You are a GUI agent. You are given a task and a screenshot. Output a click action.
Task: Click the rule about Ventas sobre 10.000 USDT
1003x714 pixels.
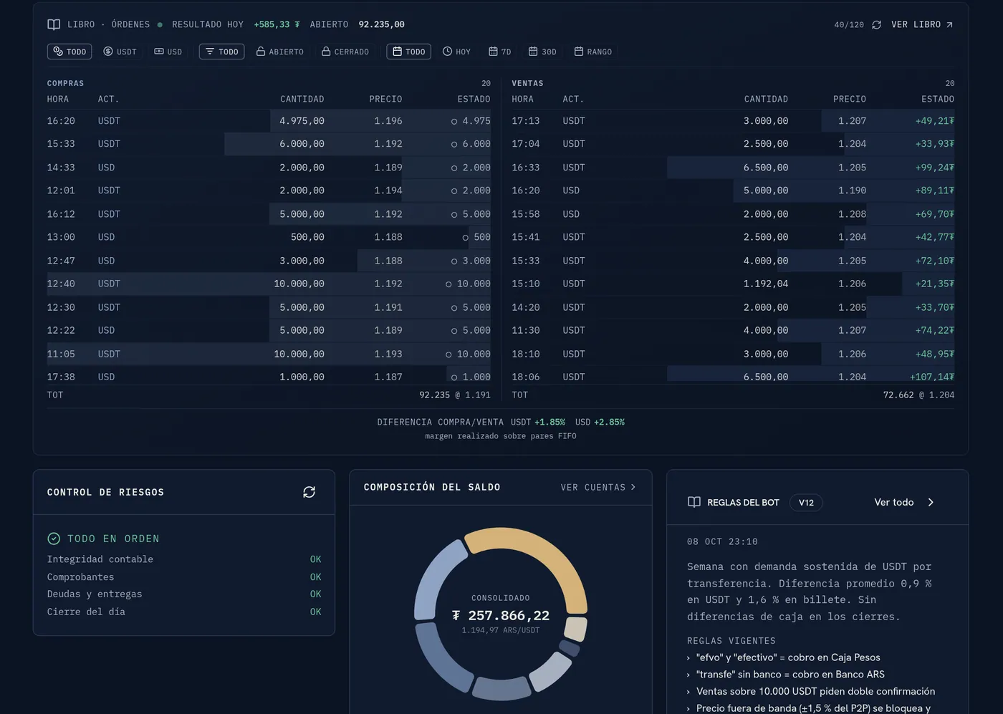coord(815,691)
